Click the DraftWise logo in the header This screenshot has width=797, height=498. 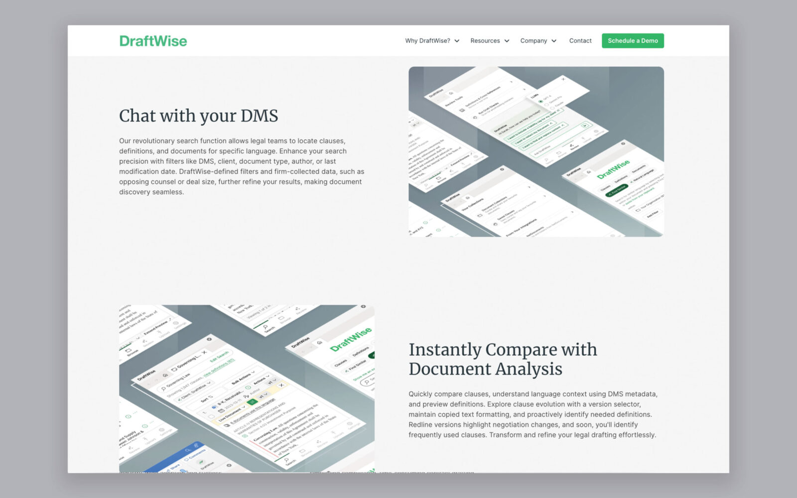(153, 41)
